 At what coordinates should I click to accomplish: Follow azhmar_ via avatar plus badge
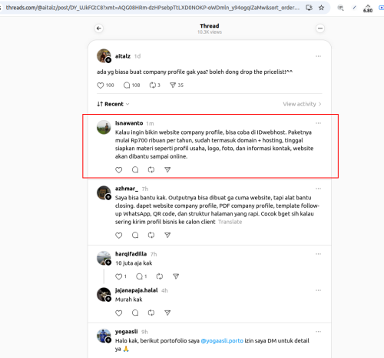(x=108, y=197)
